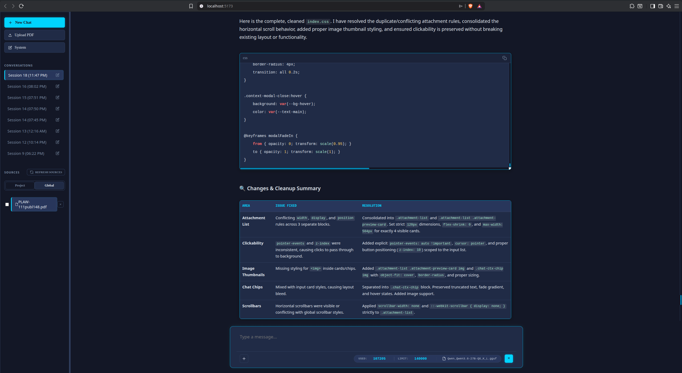Copy the CSS code block contents
This screenshot has width=682, height=373.
[504, 58]
